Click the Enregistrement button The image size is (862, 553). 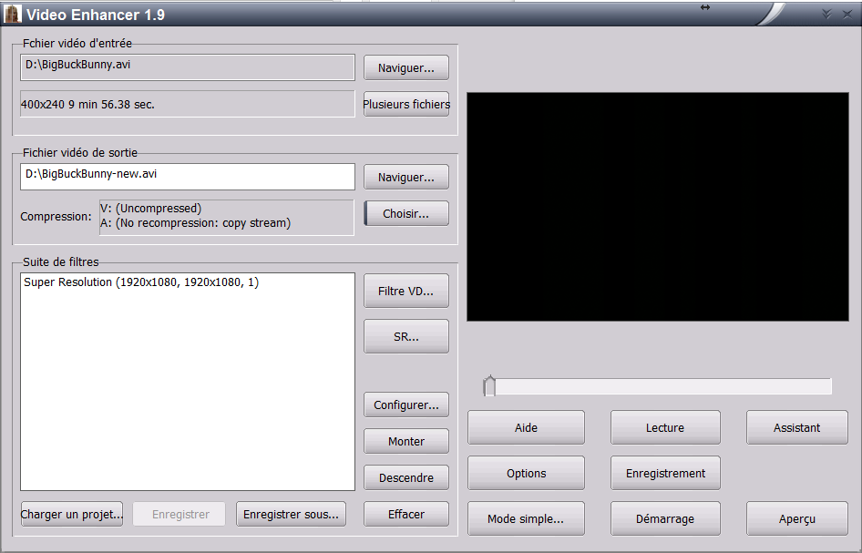(665, 473)
